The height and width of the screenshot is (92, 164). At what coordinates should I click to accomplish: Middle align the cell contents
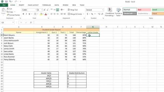click(55, 10)
